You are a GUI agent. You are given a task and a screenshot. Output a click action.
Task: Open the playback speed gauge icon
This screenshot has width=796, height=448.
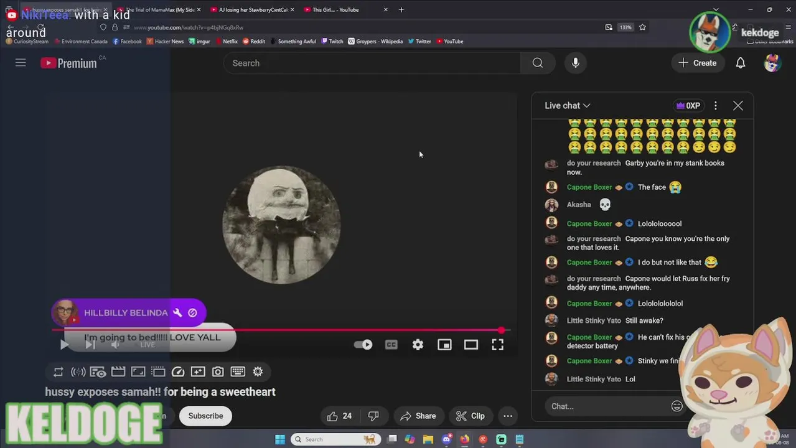(x=178, y=372)
